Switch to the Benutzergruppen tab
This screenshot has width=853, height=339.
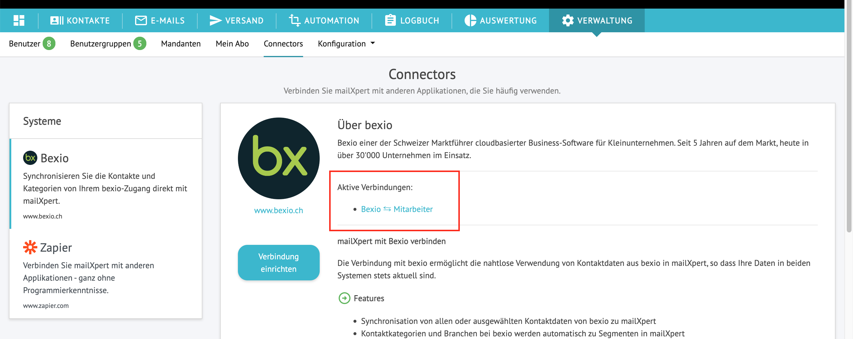click(101, 44)
